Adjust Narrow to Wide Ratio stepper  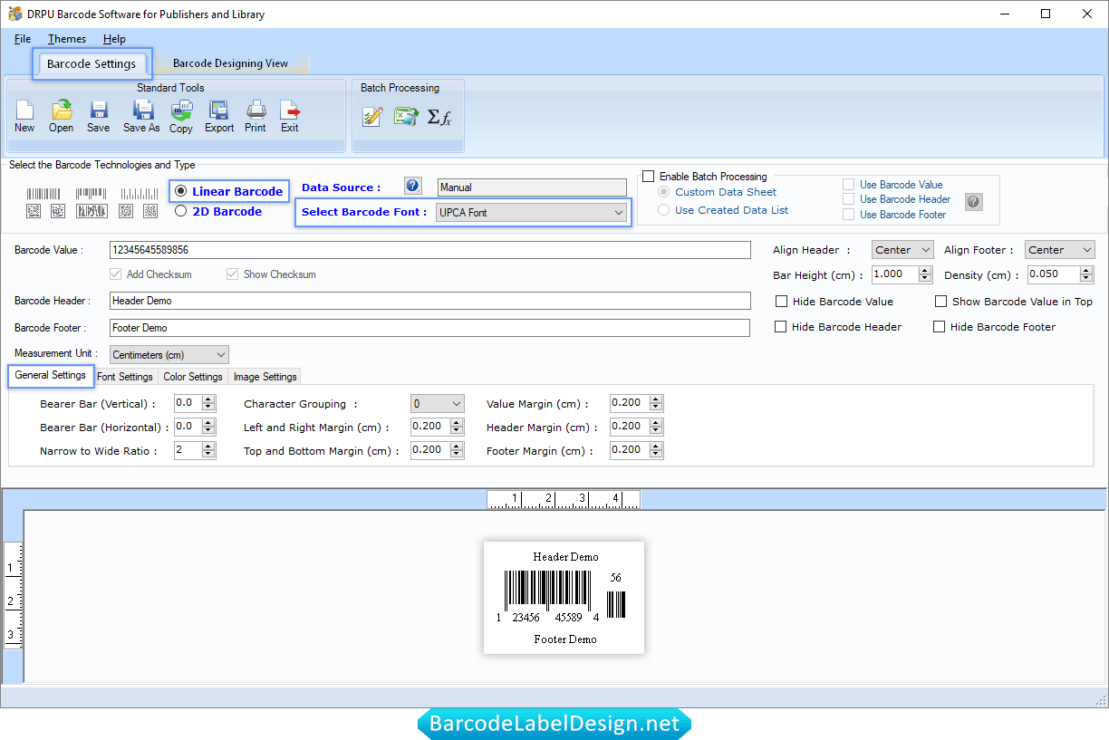click(209, 450)
